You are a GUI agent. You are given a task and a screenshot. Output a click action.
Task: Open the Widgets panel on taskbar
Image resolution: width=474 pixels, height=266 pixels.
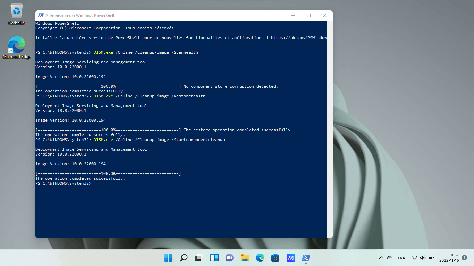coord(214,258)
